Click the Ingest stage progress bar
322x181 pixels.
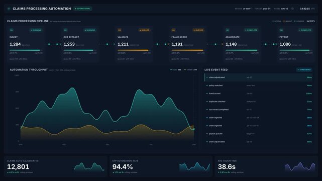[x=26, y=50]
